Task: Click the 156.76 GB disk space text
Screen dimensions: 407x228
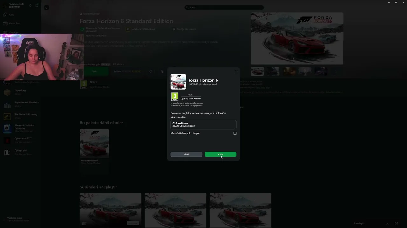Action: tap(203, 85)
